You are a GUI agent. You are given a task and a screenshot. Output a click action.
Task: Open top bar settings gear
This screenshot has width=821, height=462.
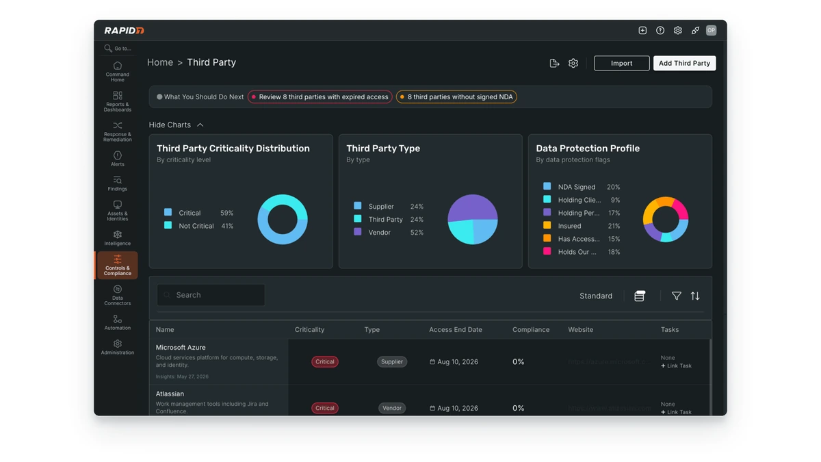coord(677,31)
